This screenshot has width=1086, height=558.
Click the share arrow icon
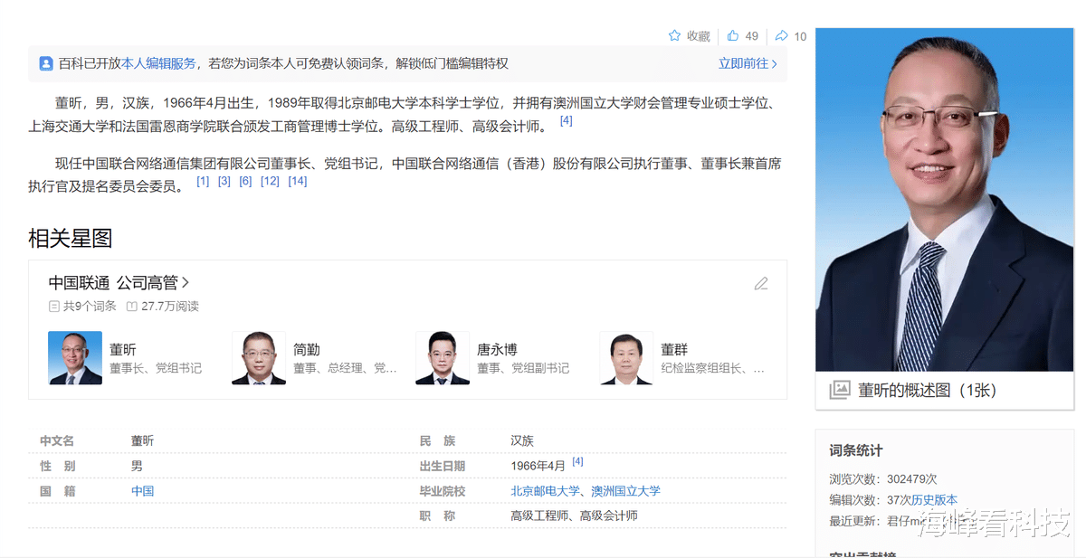click(x=782, y=36)
